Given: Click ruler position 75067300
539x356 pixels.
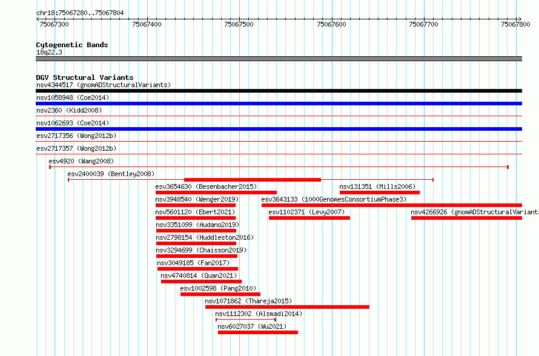Looking at the screenshot, I should pyautogui.click(x=55, y=24).
